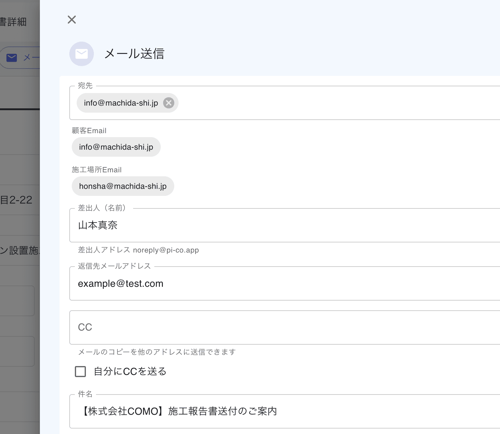The height and width of the screenshot is (434, 500).
Task: Select the 施工場所Email chip honsha@machida-shi.jp
Action: (x=123, y=186)
